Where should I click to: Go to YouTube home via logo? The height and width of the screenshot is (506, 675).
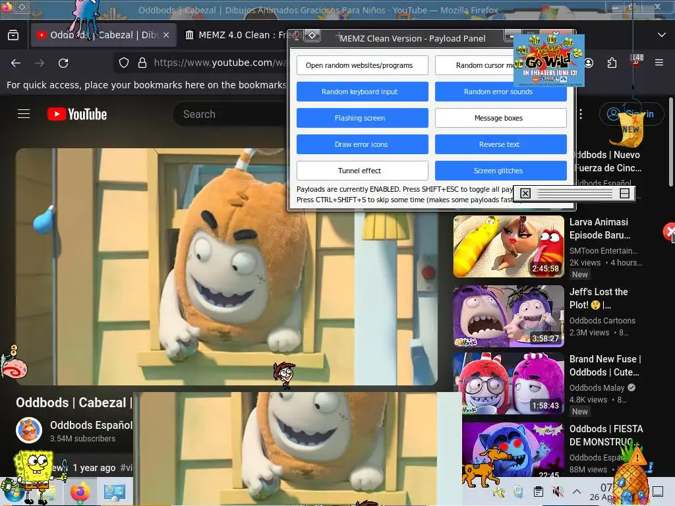pyautogui.click(x=77, y=114)
